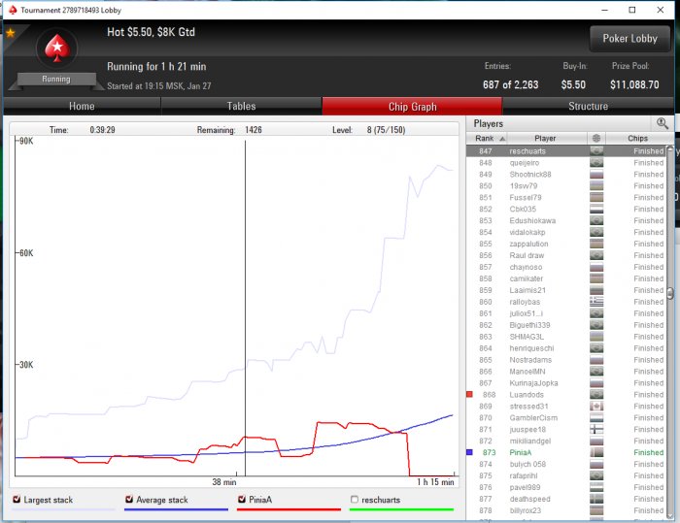Select player row Edushiokawa
680x523 pixels.
click(565, 221)
